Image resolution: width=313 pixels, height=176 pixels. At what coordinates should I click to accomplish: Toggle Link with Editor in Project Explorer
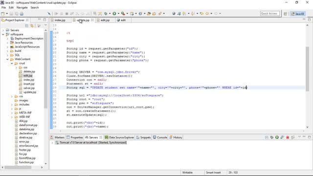pos(32,25)
